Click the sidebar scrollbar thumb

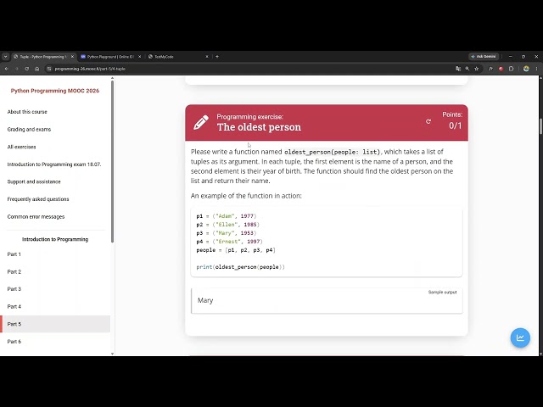click(112, 161)
